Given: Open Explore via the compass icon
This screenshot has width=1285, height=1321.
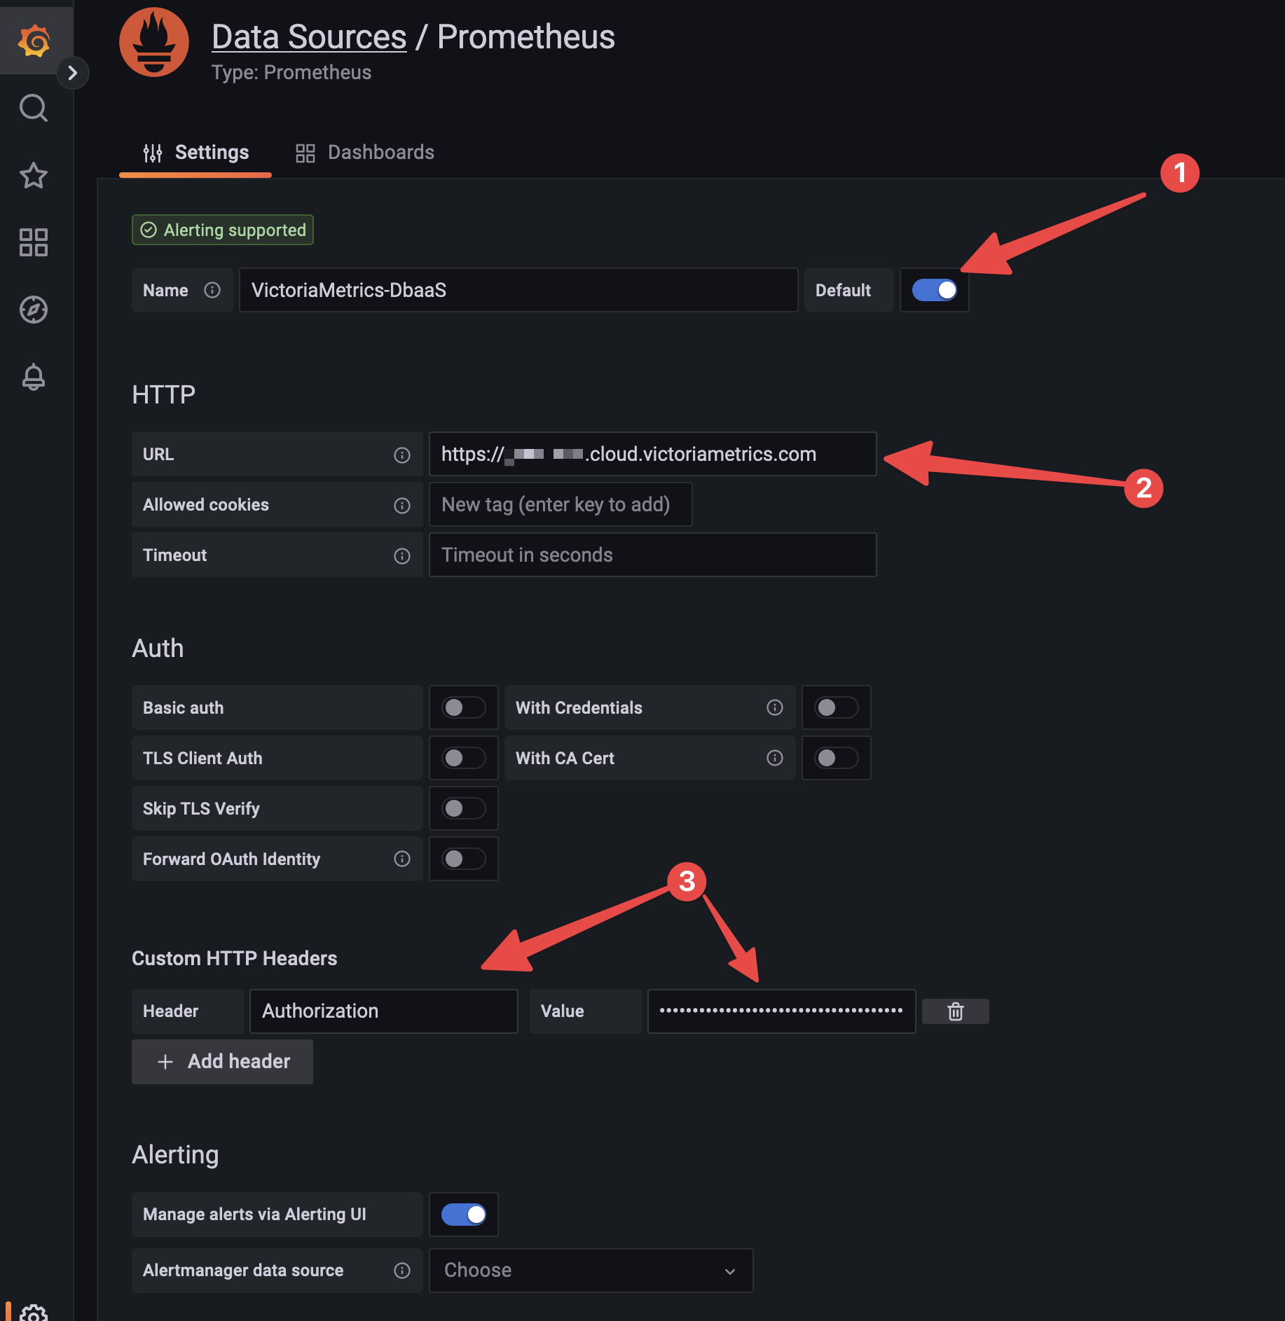Looking at the screenshot, I should [x=34, y=310].
